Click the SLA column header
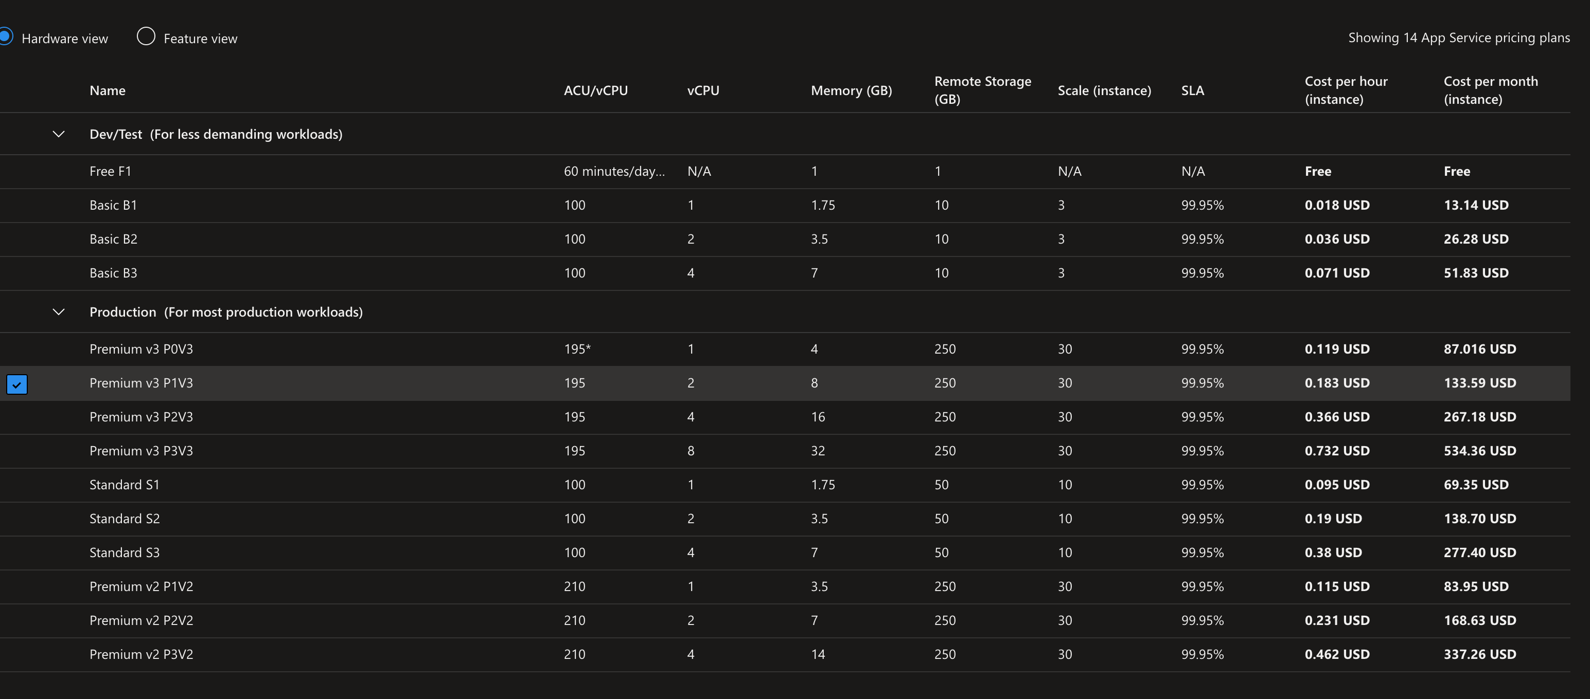Image resolution: width=1590 pixels, height=699 pixels. pyautogui.click(x=1192, y=90)
